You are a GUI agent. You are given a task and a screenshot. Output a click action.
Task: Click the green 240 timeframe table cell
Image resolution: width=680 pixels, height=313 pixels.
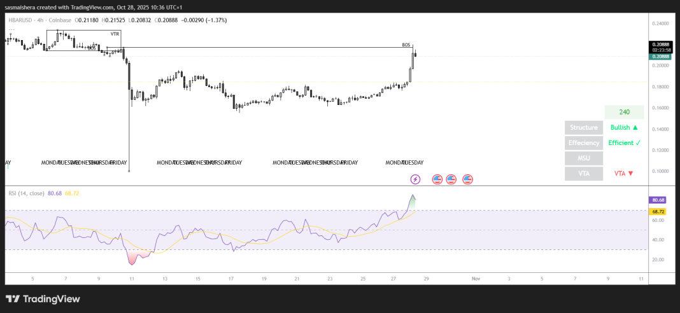click(624, 112)
